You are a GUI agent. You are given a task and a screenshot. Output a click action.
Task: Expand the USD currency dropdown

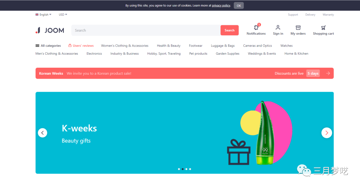click(x=63, y=14)
